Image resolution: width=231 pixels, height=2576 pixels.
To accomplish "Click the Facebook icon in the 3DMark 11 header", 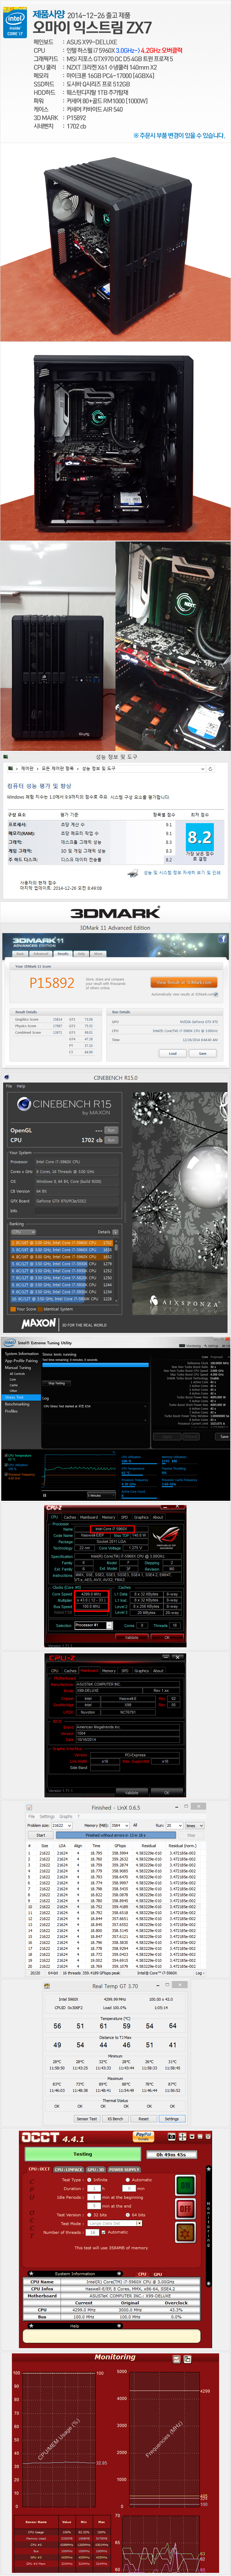I will [222, 938].
